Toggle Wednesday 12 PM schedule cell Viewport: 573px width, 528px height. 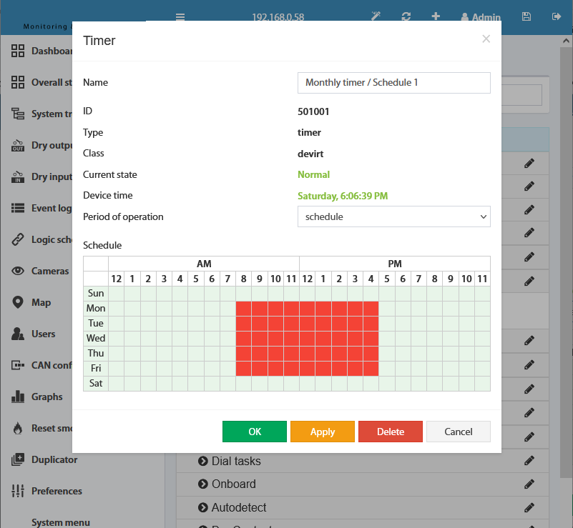pyautogui.click(x=308, y=338)
